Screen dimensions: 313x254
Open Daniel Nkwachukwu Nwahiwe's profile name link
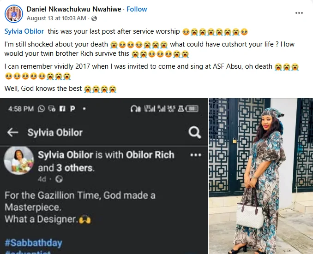click(x=74, y=9)
